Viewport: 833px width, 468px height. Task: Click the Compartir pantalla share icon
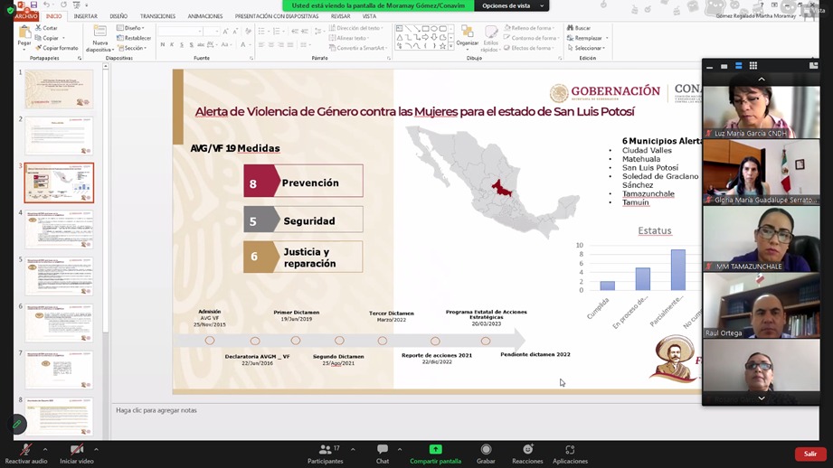[435, 449]
